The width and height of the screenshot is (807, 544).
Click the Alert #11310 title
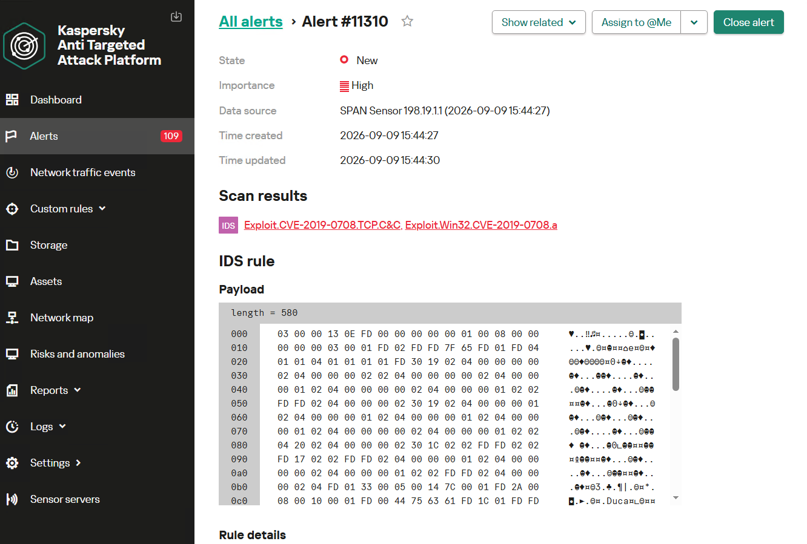(345, 22)
